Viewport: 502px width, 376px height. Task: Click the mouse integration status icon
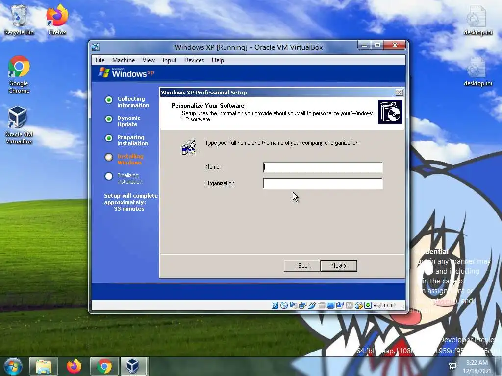pyautogui.click(x=358, y=305)
